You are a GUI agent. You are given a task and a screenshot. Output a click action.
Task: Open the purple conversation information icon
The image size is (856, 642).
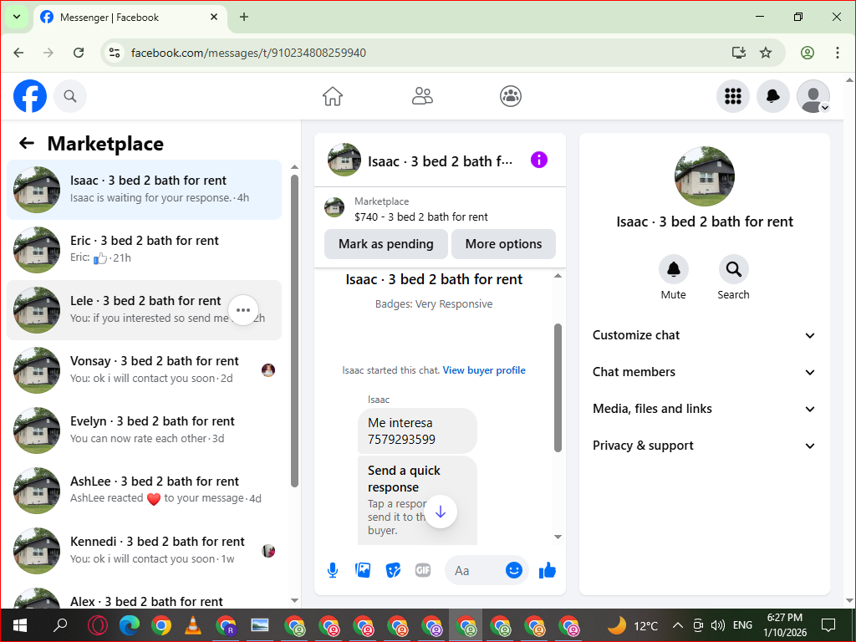[539, 160]
